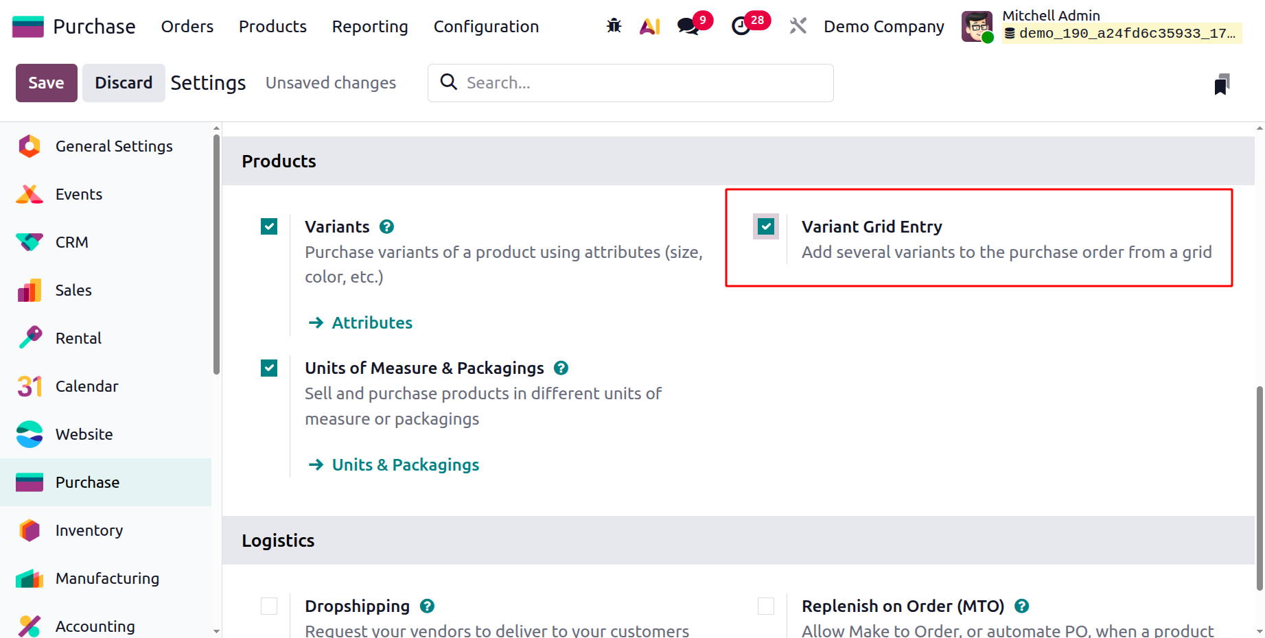Open the AI assistant icon
The width and height of the screenshot is (1265, 638).
[x=649, y=26]
